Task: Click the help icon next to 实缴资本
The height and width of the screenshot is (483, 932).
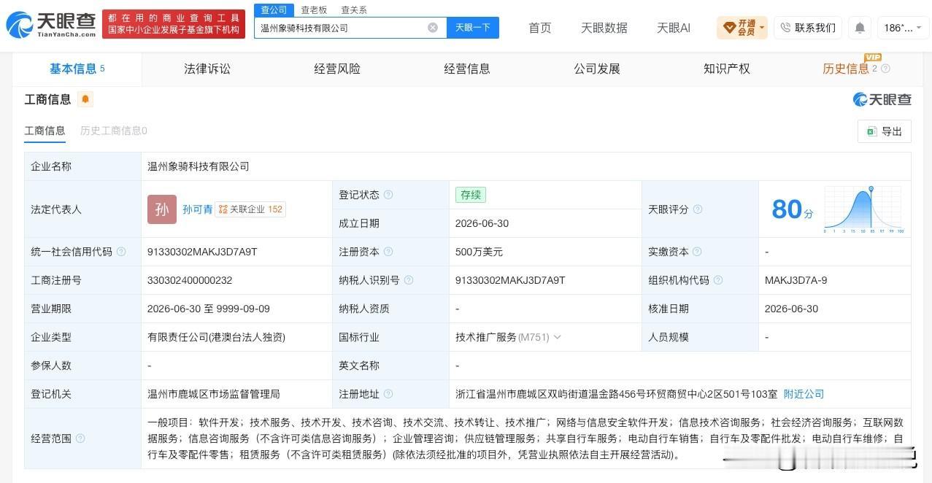Action: [x=698, y=252]
